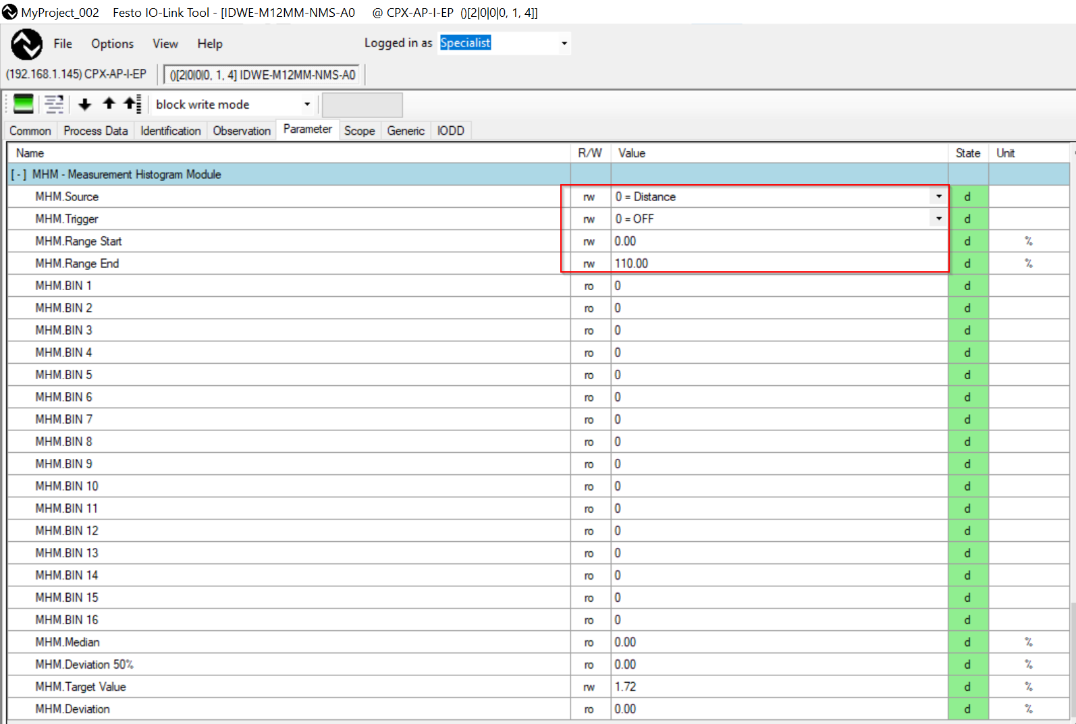This screenshot has width=1076, height=724.
Task: Edit the MHM.Target Value field 1.72
Action: [780, 686]
